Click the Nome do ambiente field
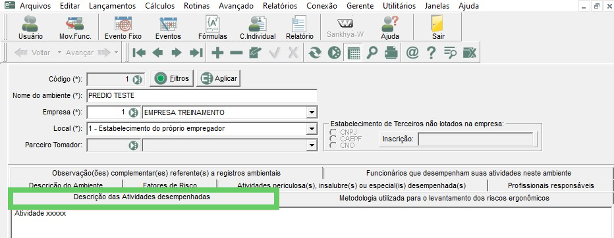The width and height of the screenshot is (614, 238). click(202, 95)
